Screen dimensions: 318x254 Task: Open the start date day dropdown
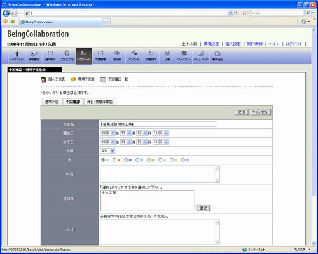(x=142, y=133)
